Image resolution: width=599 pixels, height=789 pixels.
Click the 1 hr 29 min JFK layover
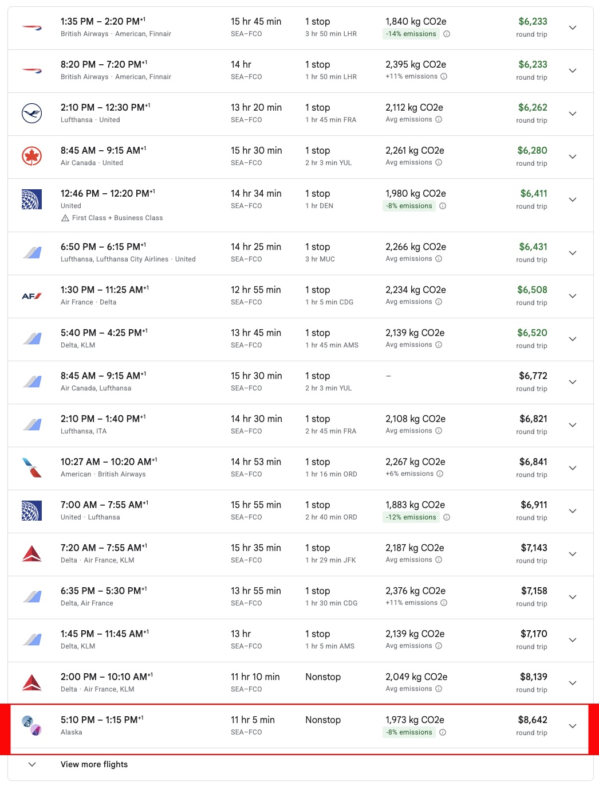click(330, 560)
